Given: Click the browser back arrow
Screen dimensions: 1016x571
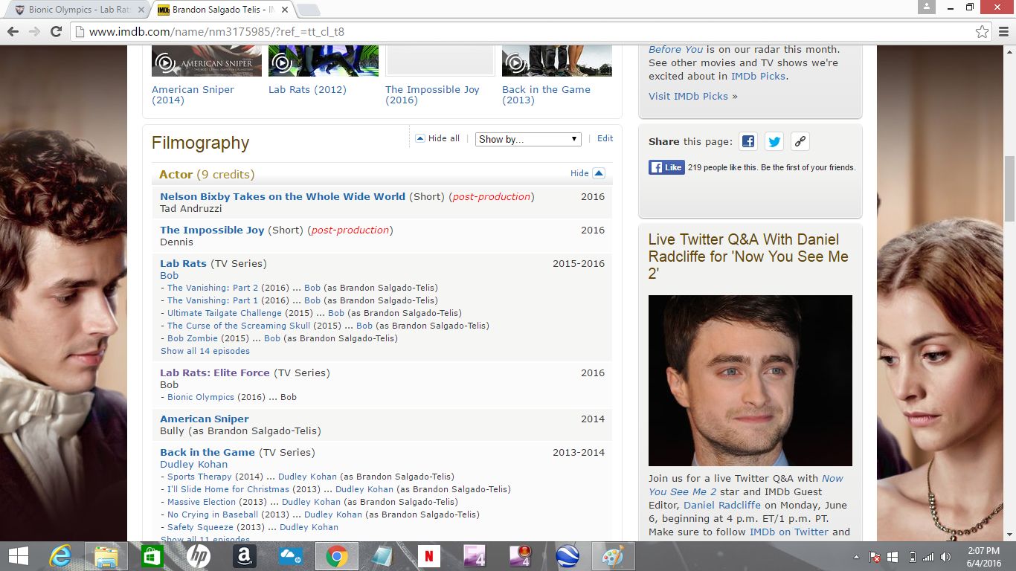Looking at the screenshot, I should (13, 32).
